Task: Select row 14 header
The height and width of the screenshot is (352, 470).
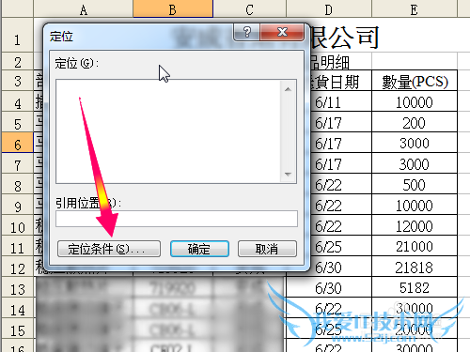Action: (x=18, y=308)
